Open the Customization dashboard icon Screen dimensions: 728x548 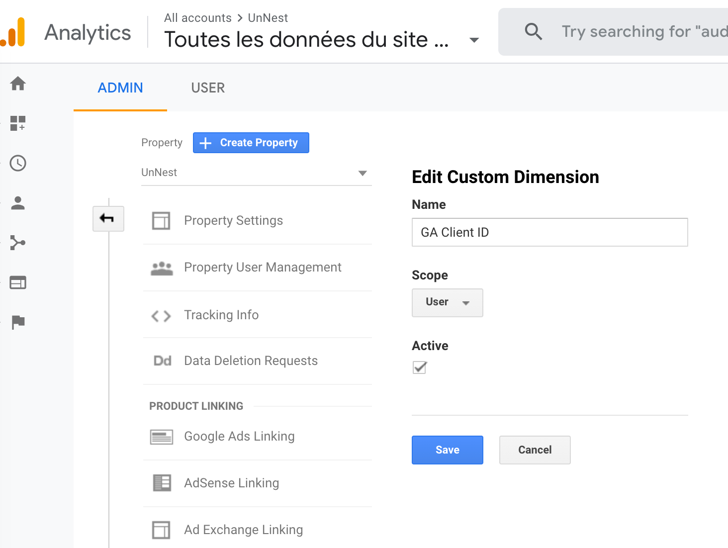click(x=18, y=123)
